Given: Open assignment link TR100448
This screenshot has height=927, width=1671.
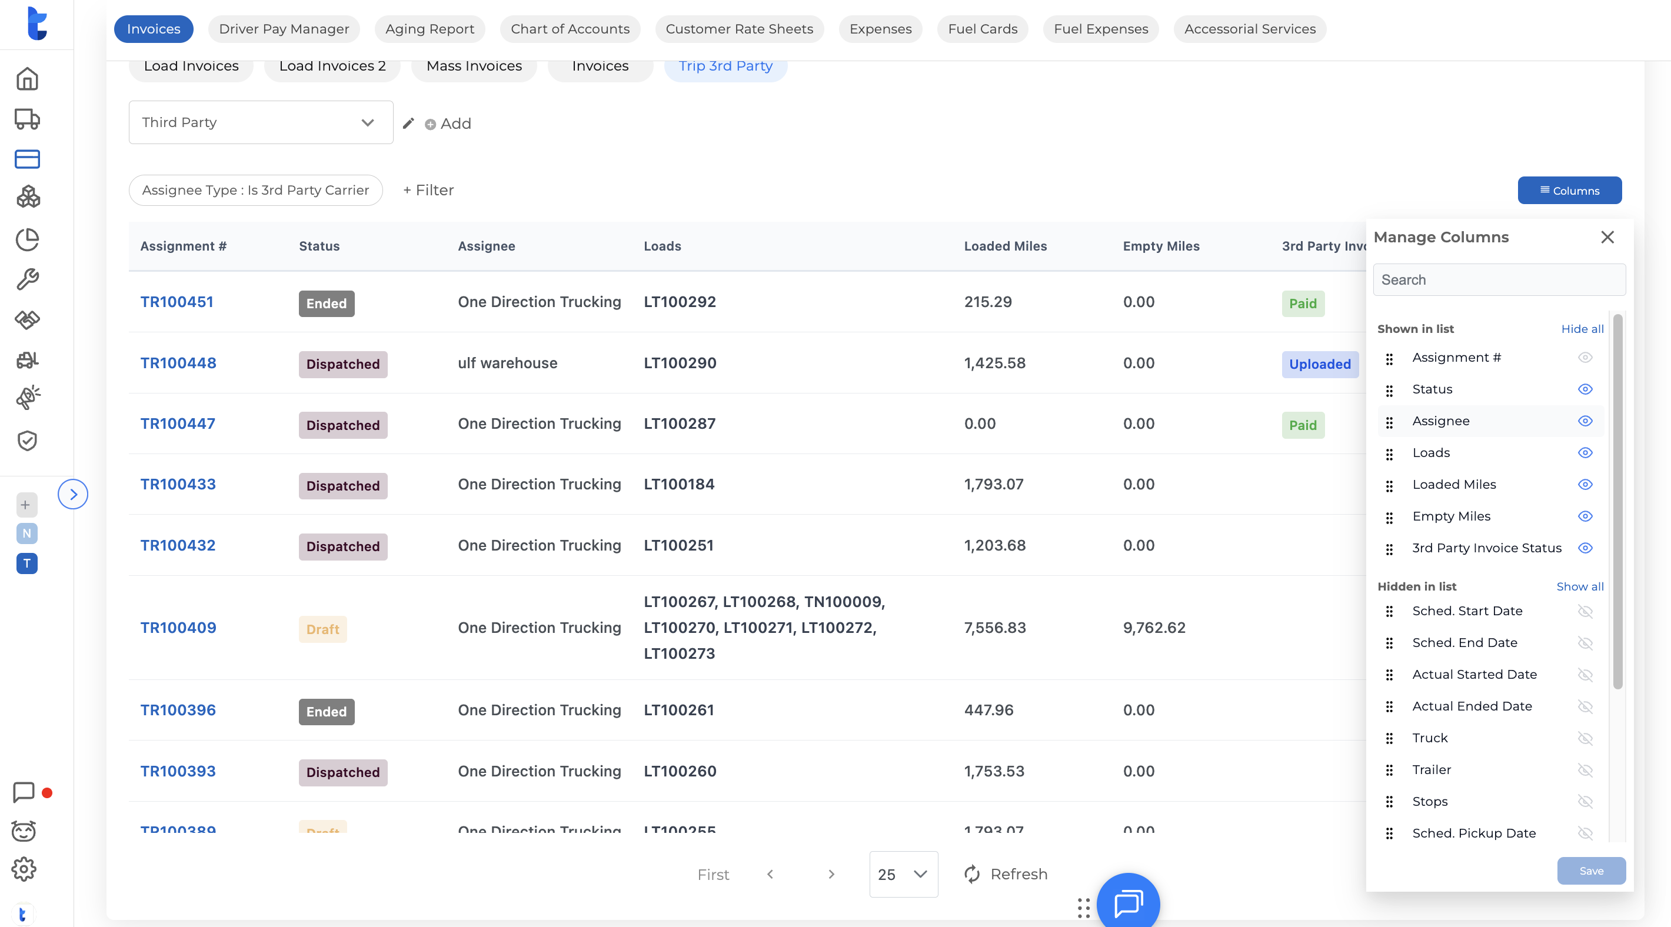Looking at the screenshot, I should click(178, 364).
